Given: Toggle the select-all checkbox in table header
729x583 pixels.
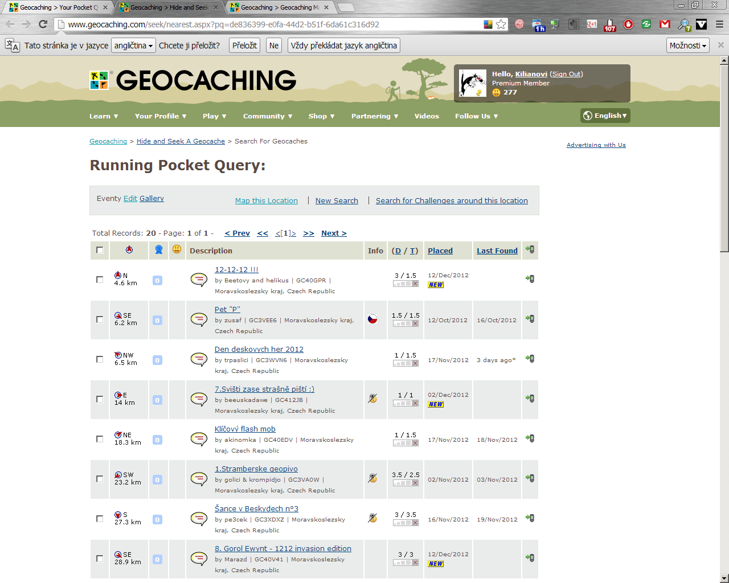Looking at the screenshot, I should (x=100, y=250).
